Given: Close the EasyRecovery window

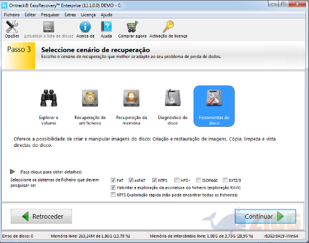Looking at the screenshot, I should tap(298, 4).
